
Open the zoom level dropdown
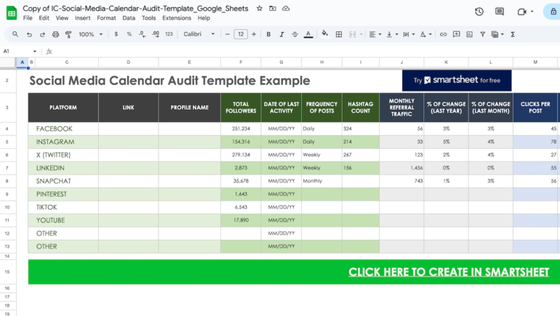click(91, 34)
